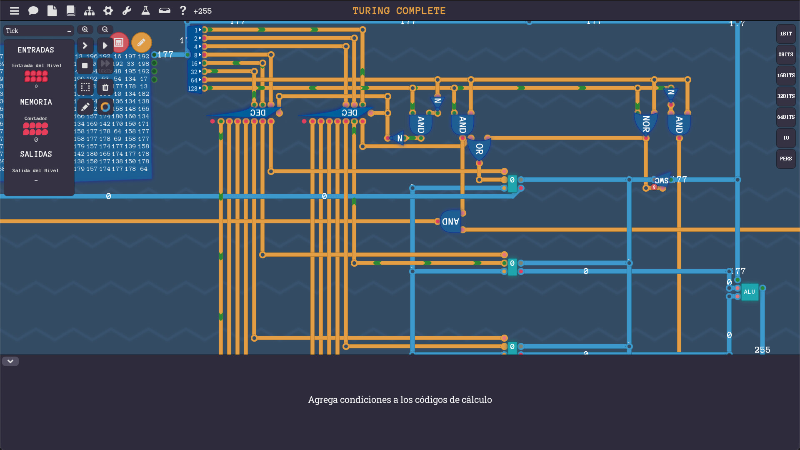Viewport: 800px width, 450px height.
Task: Collapse the bottom description panel chevron
Action: coord(10,361)
